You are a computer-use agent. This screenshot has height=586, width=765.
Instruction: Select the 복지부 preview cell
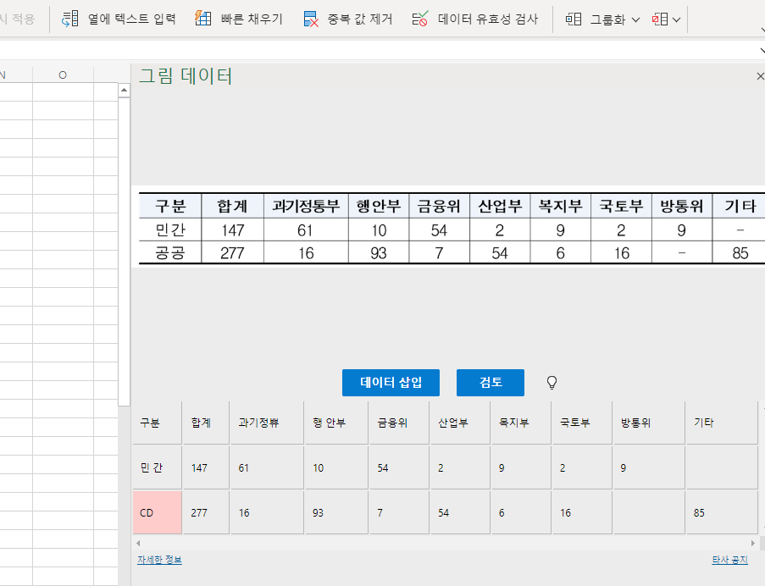tap(521, 423)
